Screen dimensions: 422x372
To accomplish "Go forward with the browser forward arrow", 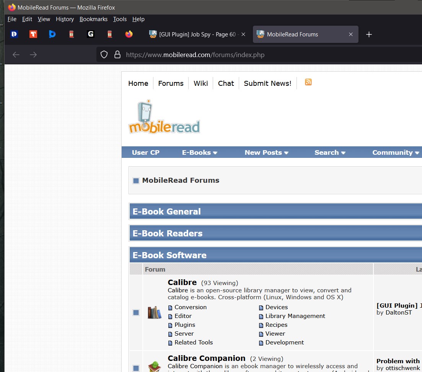I will coord(33,55).
